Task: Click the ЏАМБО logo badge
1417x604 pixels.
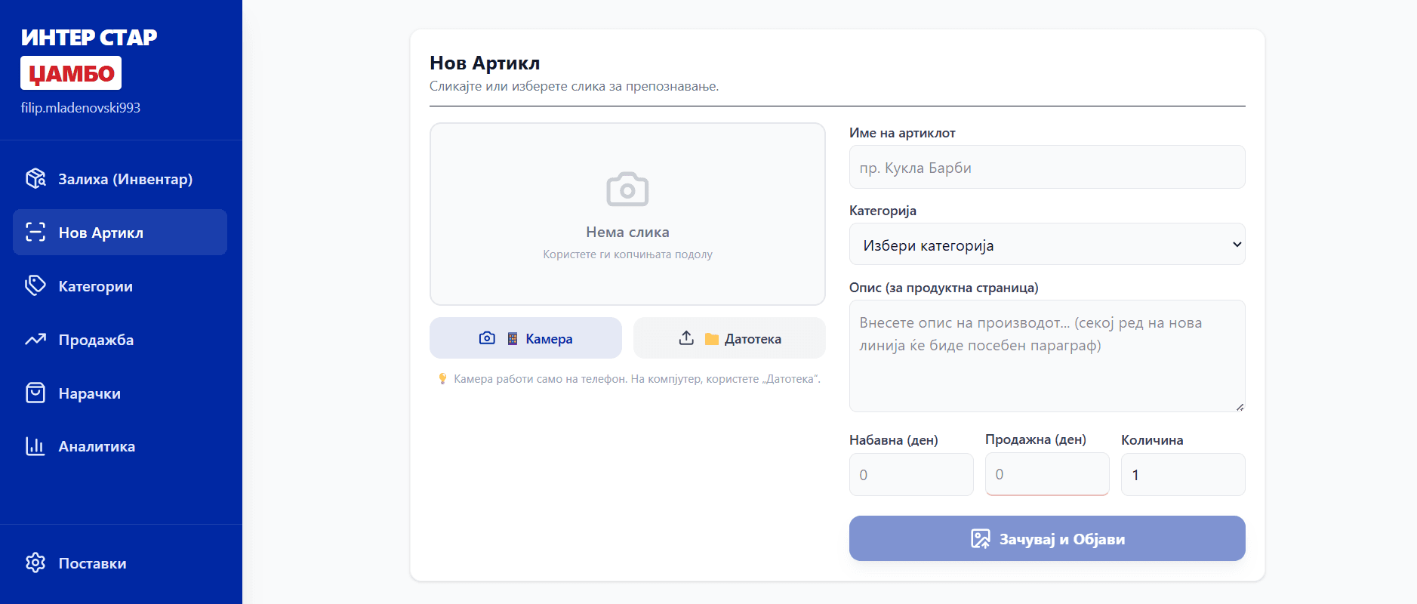Action: (71, 73)
